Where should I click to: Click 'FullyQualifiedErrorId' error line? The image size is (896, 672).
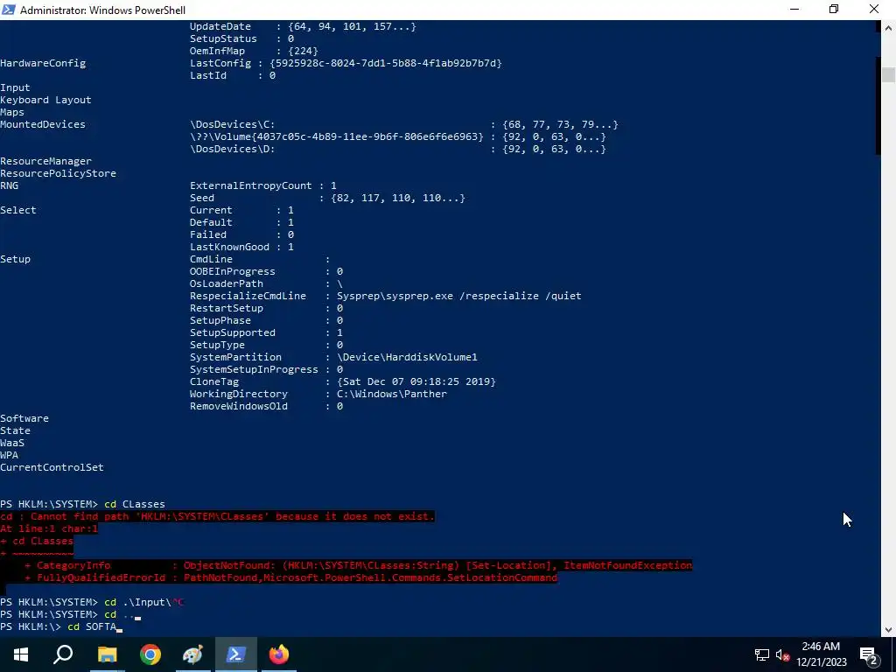pos(290,577)
